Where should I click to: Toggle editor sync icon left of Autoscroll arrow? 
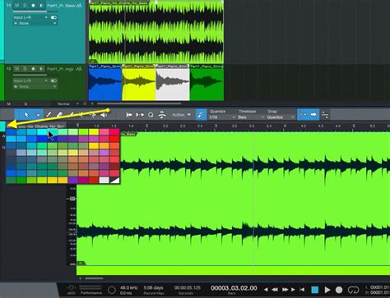pyautogui.click(x=303, y=115)
